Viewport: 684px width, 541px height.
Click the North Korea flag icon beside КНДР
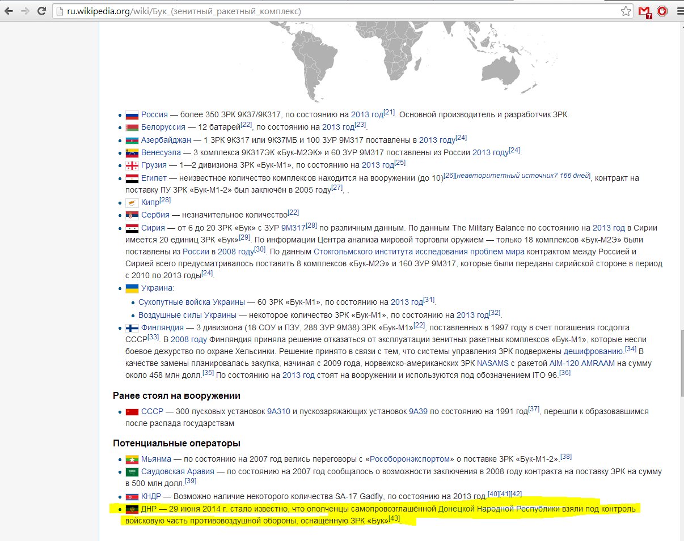coord(132,497)
